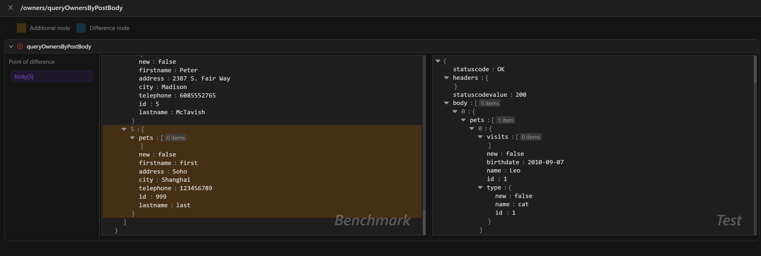Click 'address : Soho' line

(x=163, y=171)
